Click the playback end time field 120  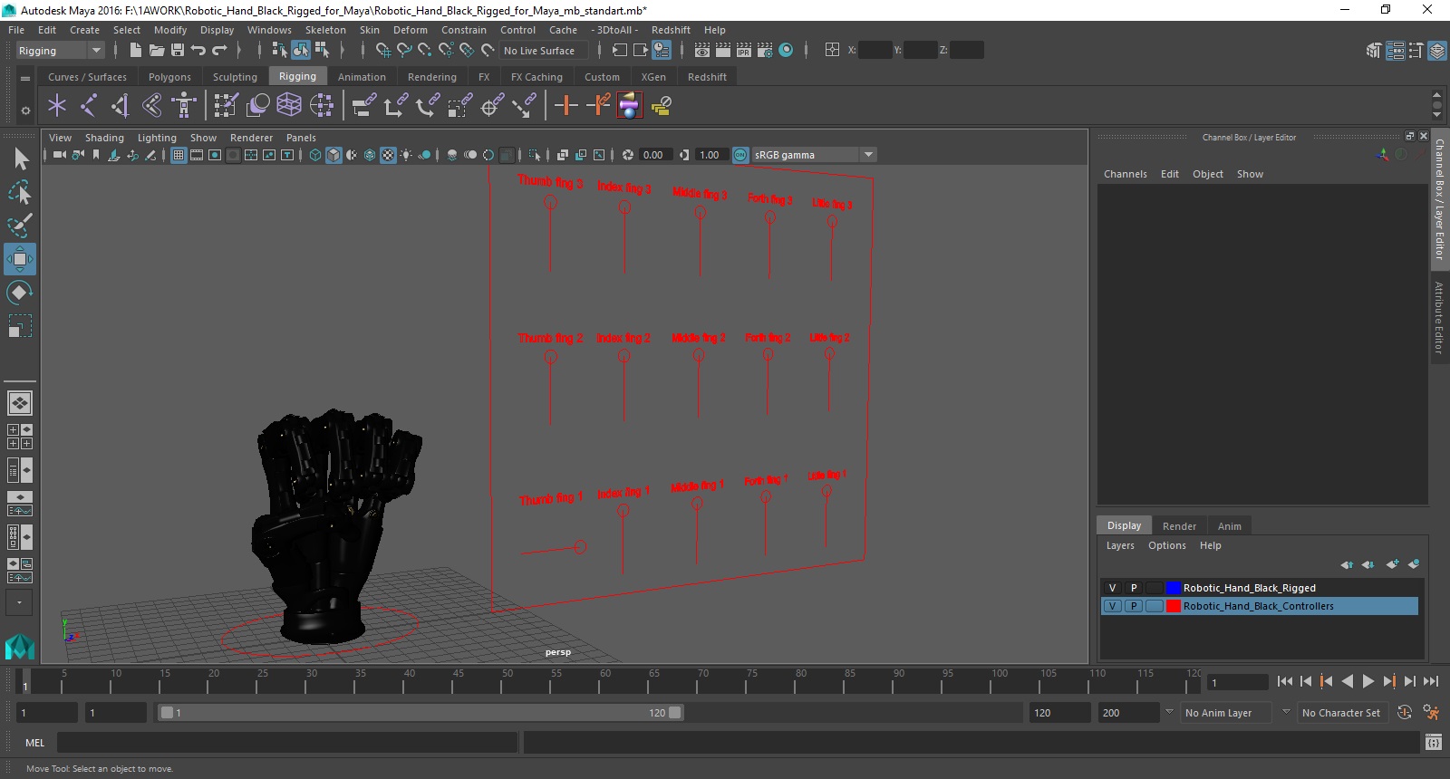[1059, 713]
